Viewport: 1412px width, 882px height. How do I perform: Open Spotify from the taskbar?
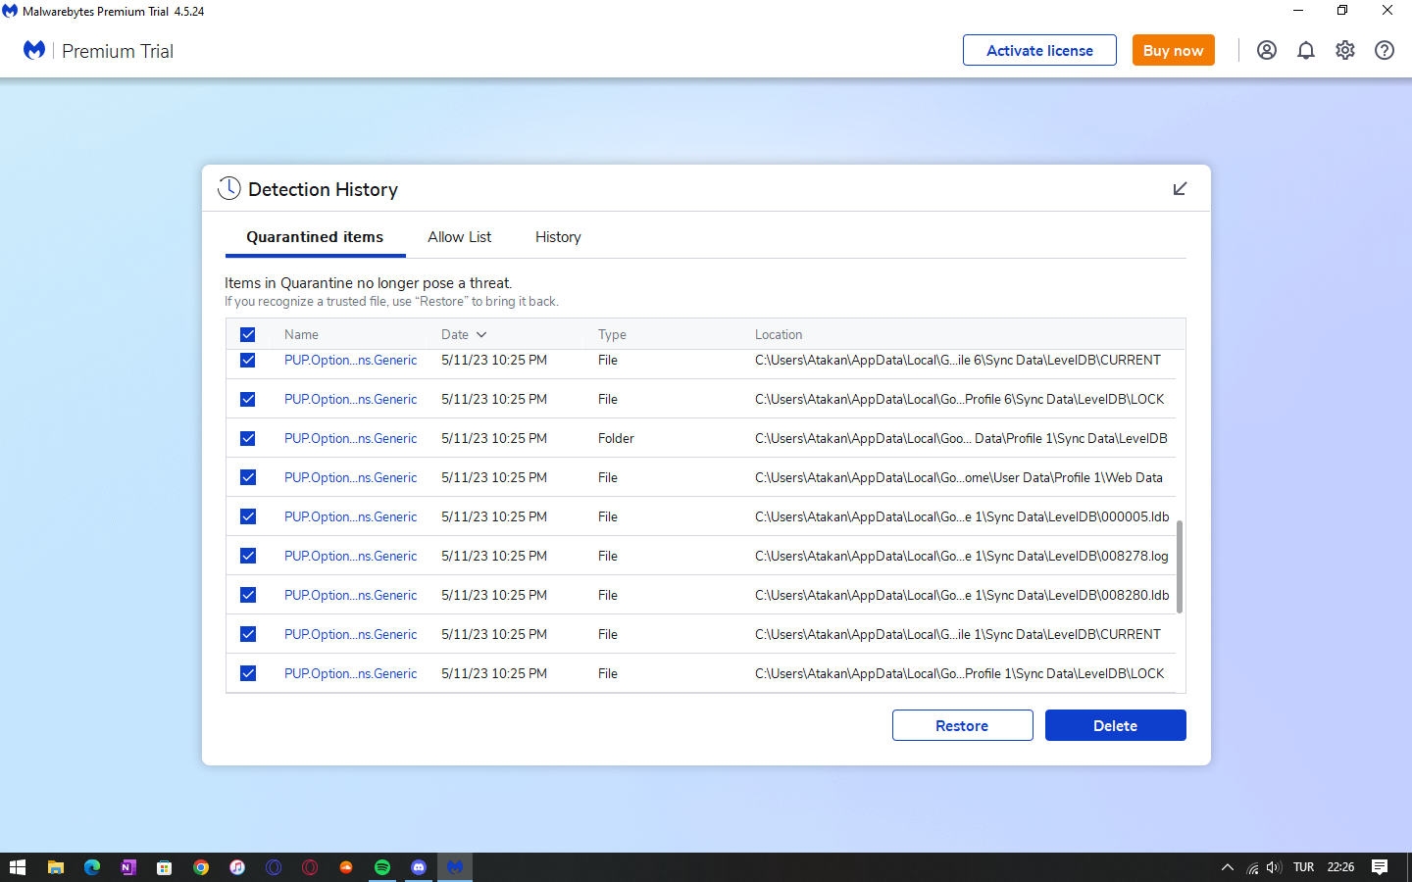(382, 867)
